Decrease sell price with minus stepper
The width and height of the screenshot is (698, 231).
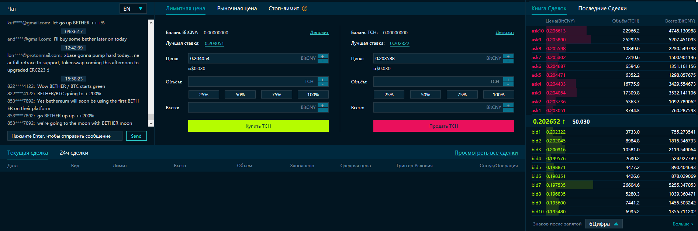tap(508, 61)
